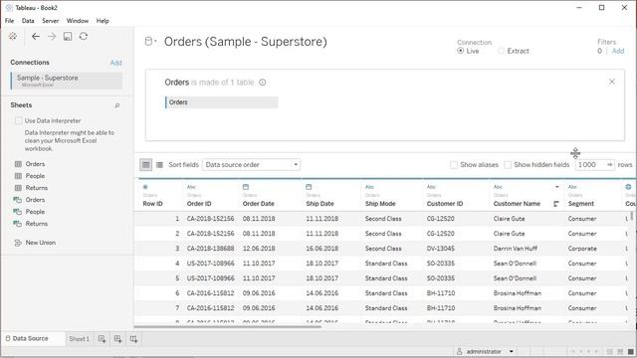
Task: Select the Sample - Superstore connection
Action: (67, 81)
